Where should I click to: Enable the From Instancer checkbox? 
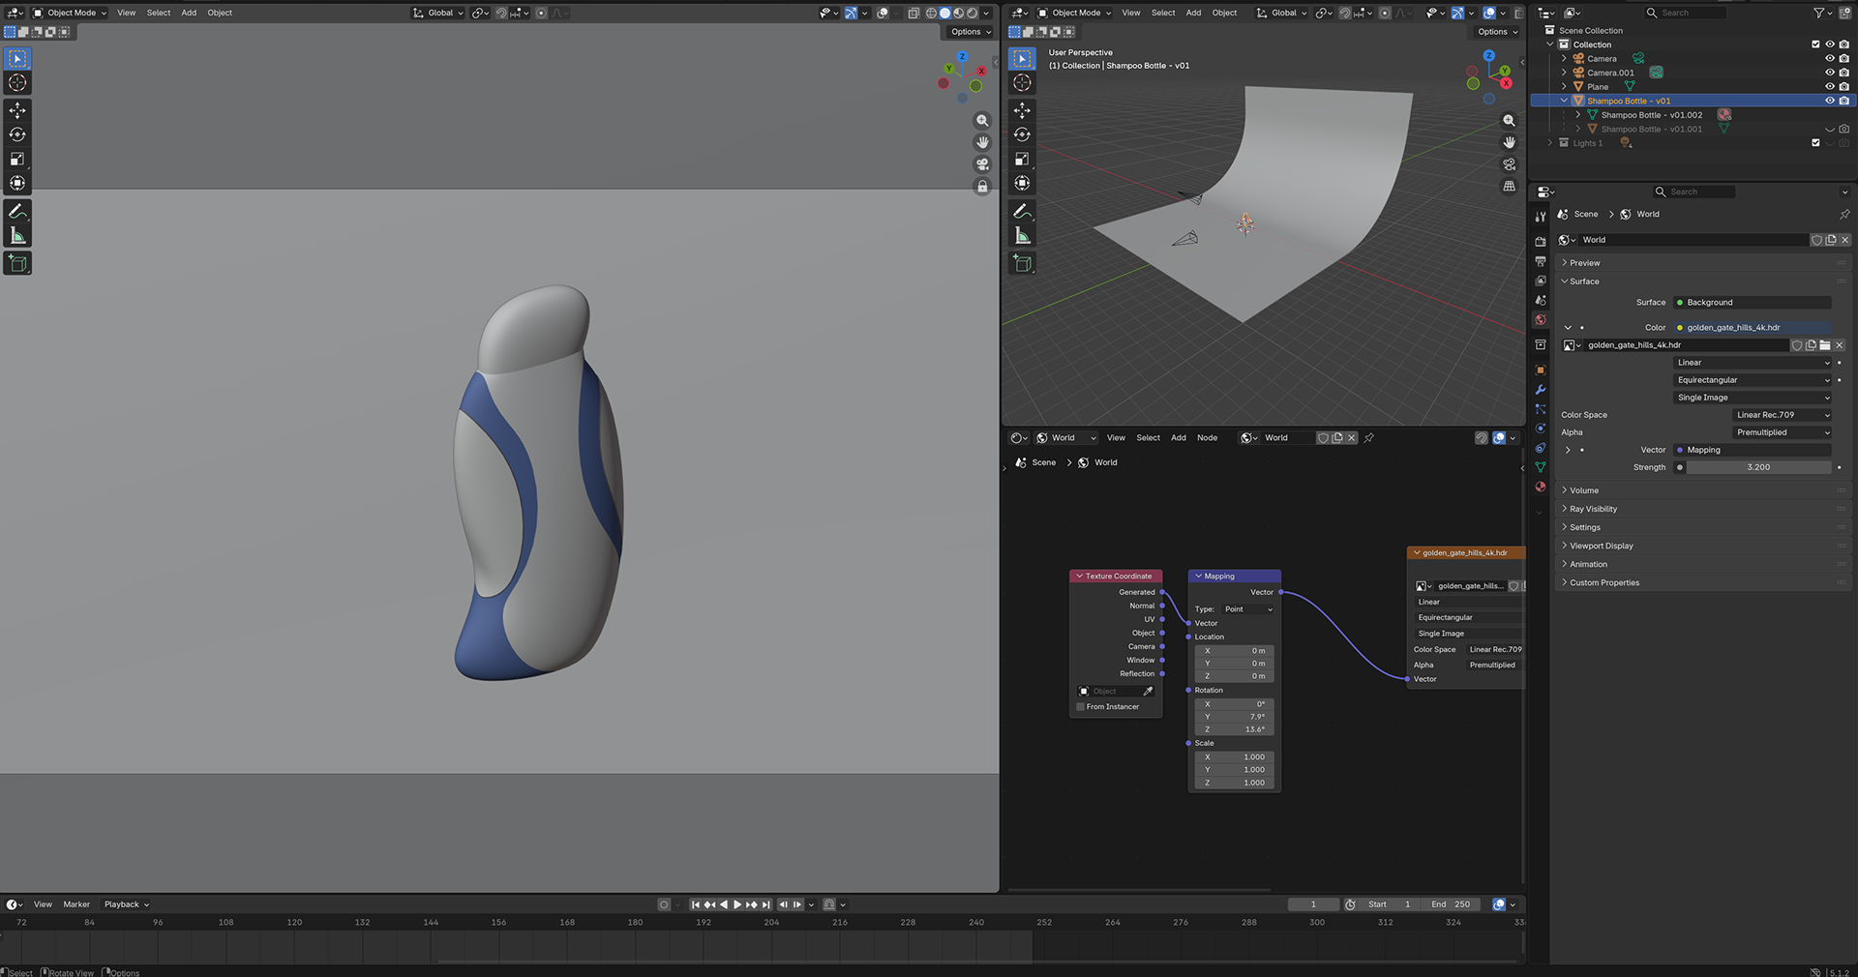point(1081,707)
